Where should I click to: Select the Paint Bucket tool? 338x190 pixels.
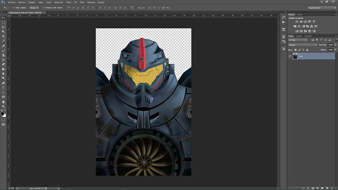[3, 69]
